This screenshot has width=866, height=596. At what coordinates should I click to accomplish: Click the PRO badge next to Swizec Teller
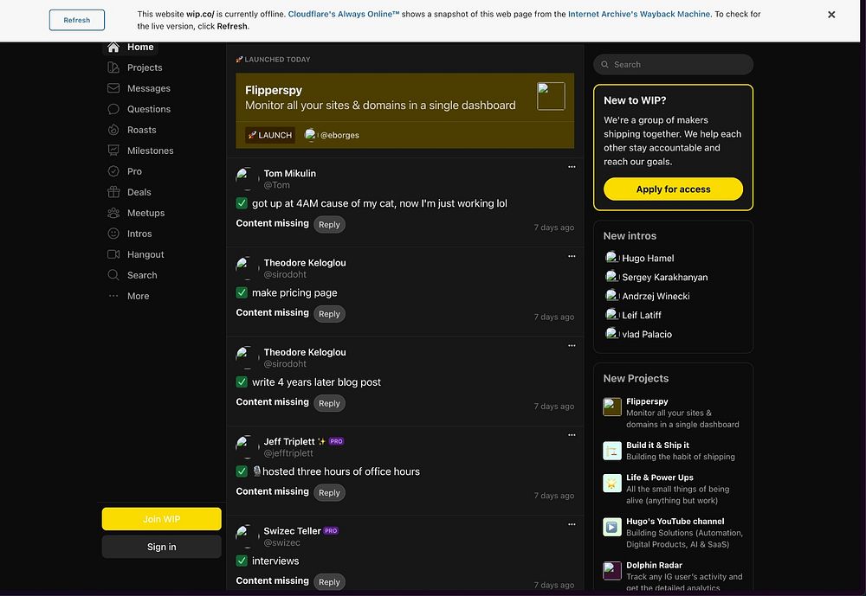pyautogui.click(x=331, y=531)
